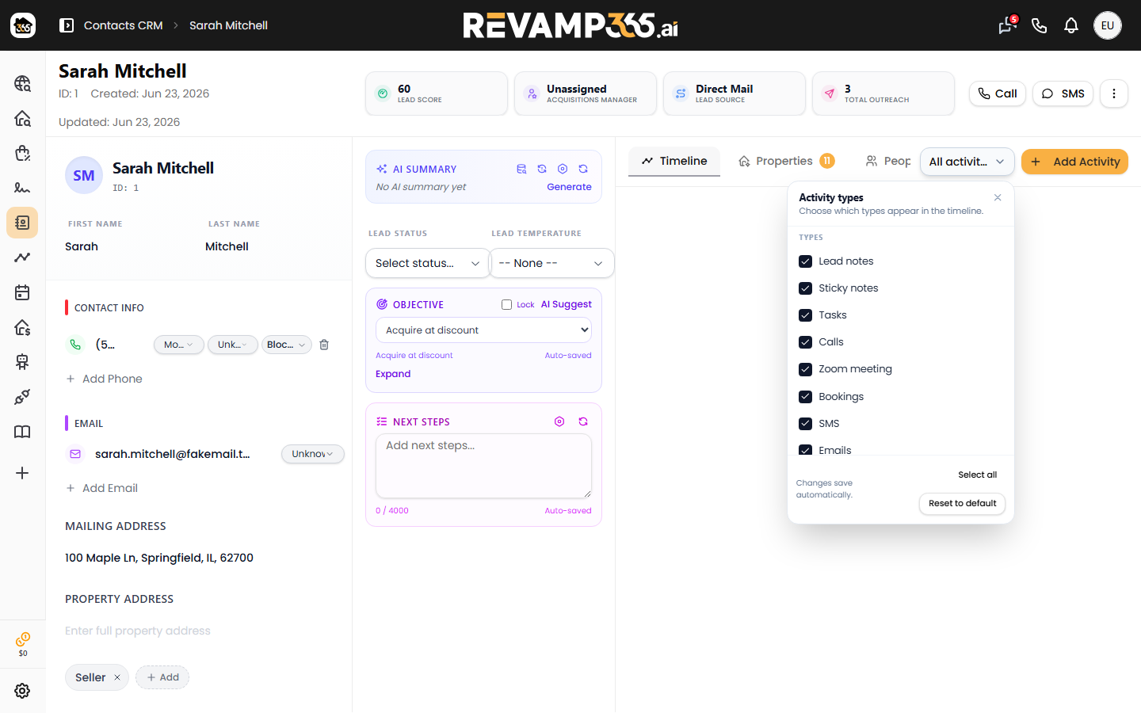
Task: Open the phone Unk... status dropdown
Action: pyautogui.click(x=232, y=345)
